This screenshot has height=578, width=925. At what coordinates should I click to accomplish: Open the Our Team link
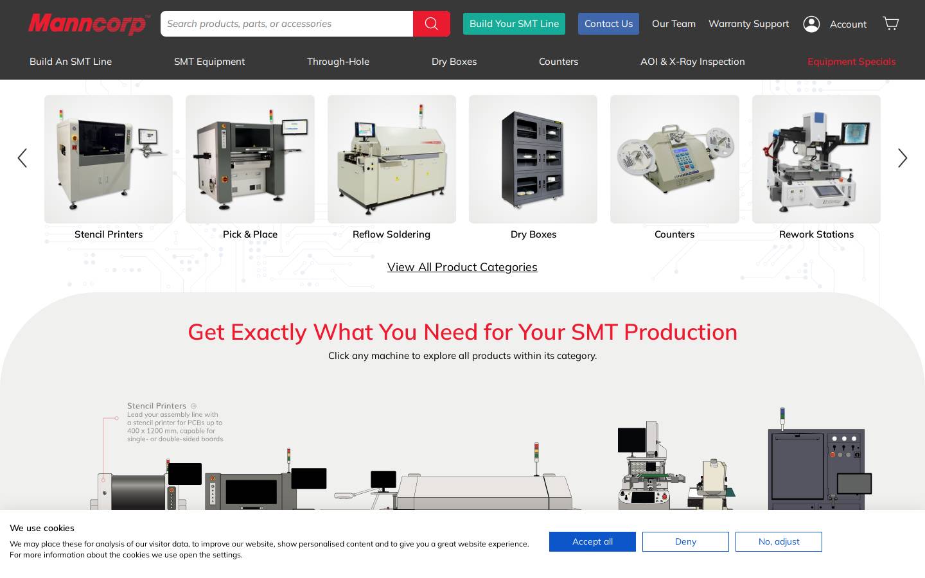(674, 24)
